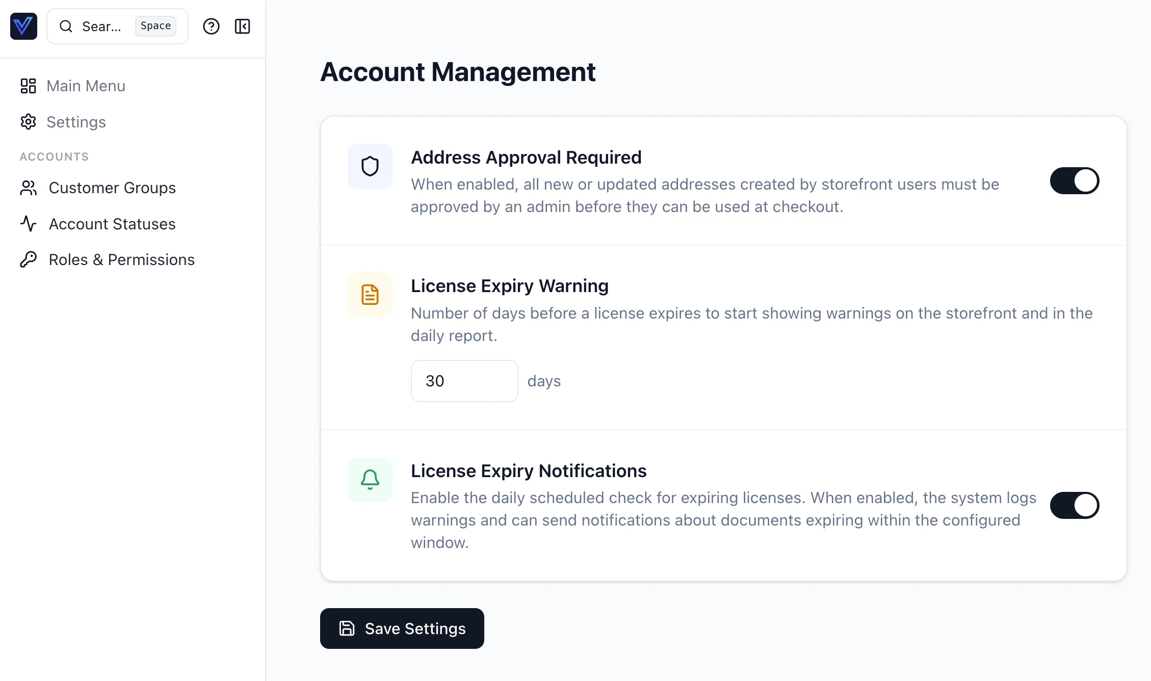This screenshot has height=681, width=1151.
Task: Open Roles & Permissions
Action: coord(121,259)
